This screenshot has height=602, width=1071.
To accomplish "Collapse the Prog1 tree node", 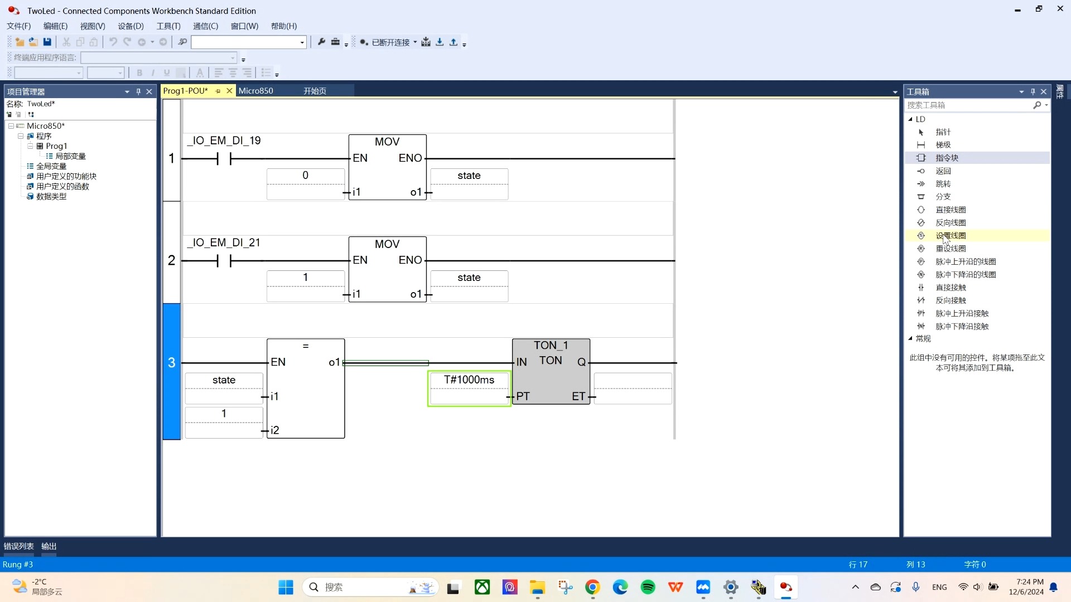I will [x=30, y=146].
